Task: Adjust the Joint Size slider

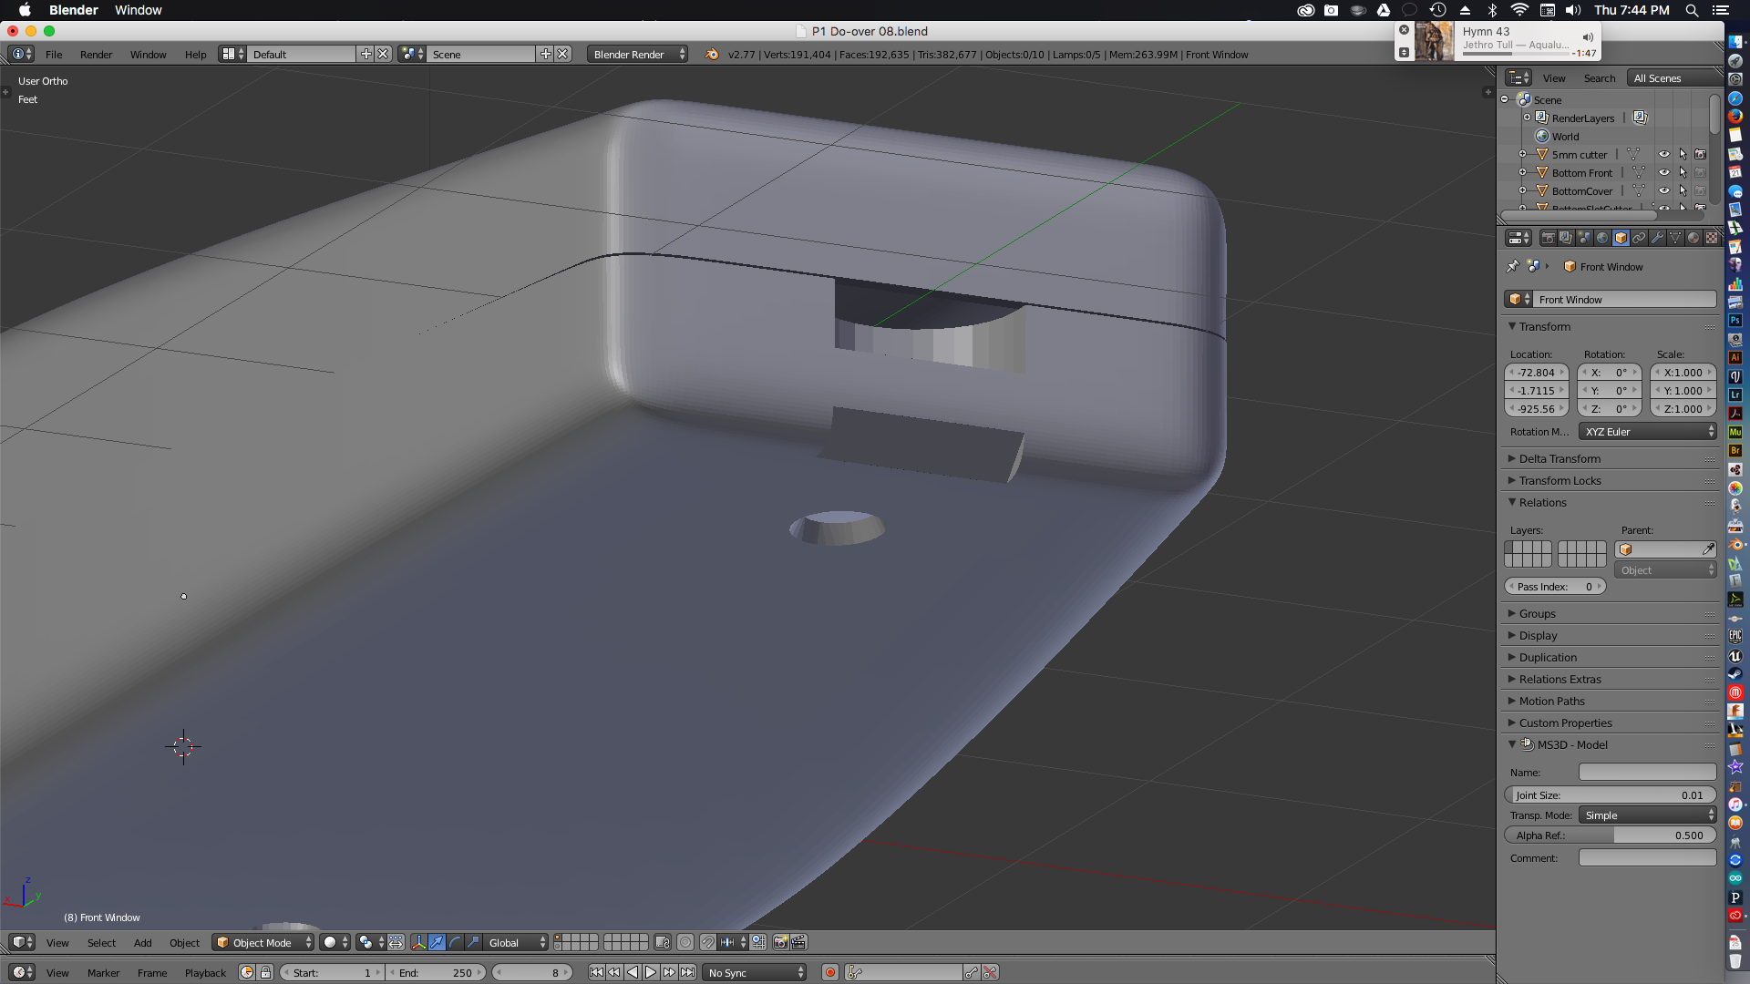Action: coord(1610,795)
